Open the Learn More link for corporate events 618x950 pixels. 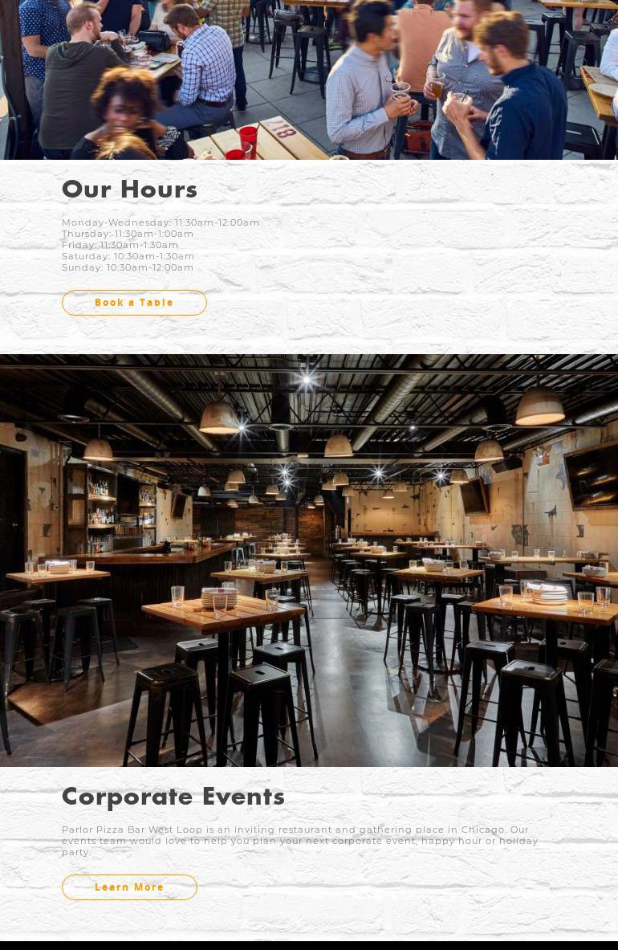[x=129, y=887]
